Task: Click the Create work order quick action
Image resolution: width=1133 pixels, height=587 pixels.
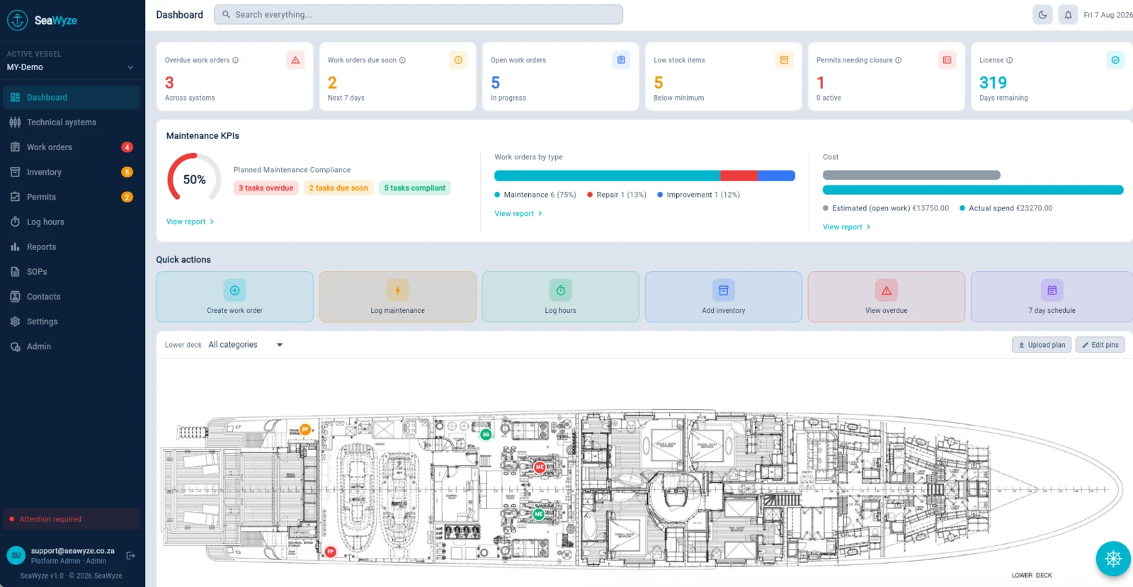Action: point(235,297)
